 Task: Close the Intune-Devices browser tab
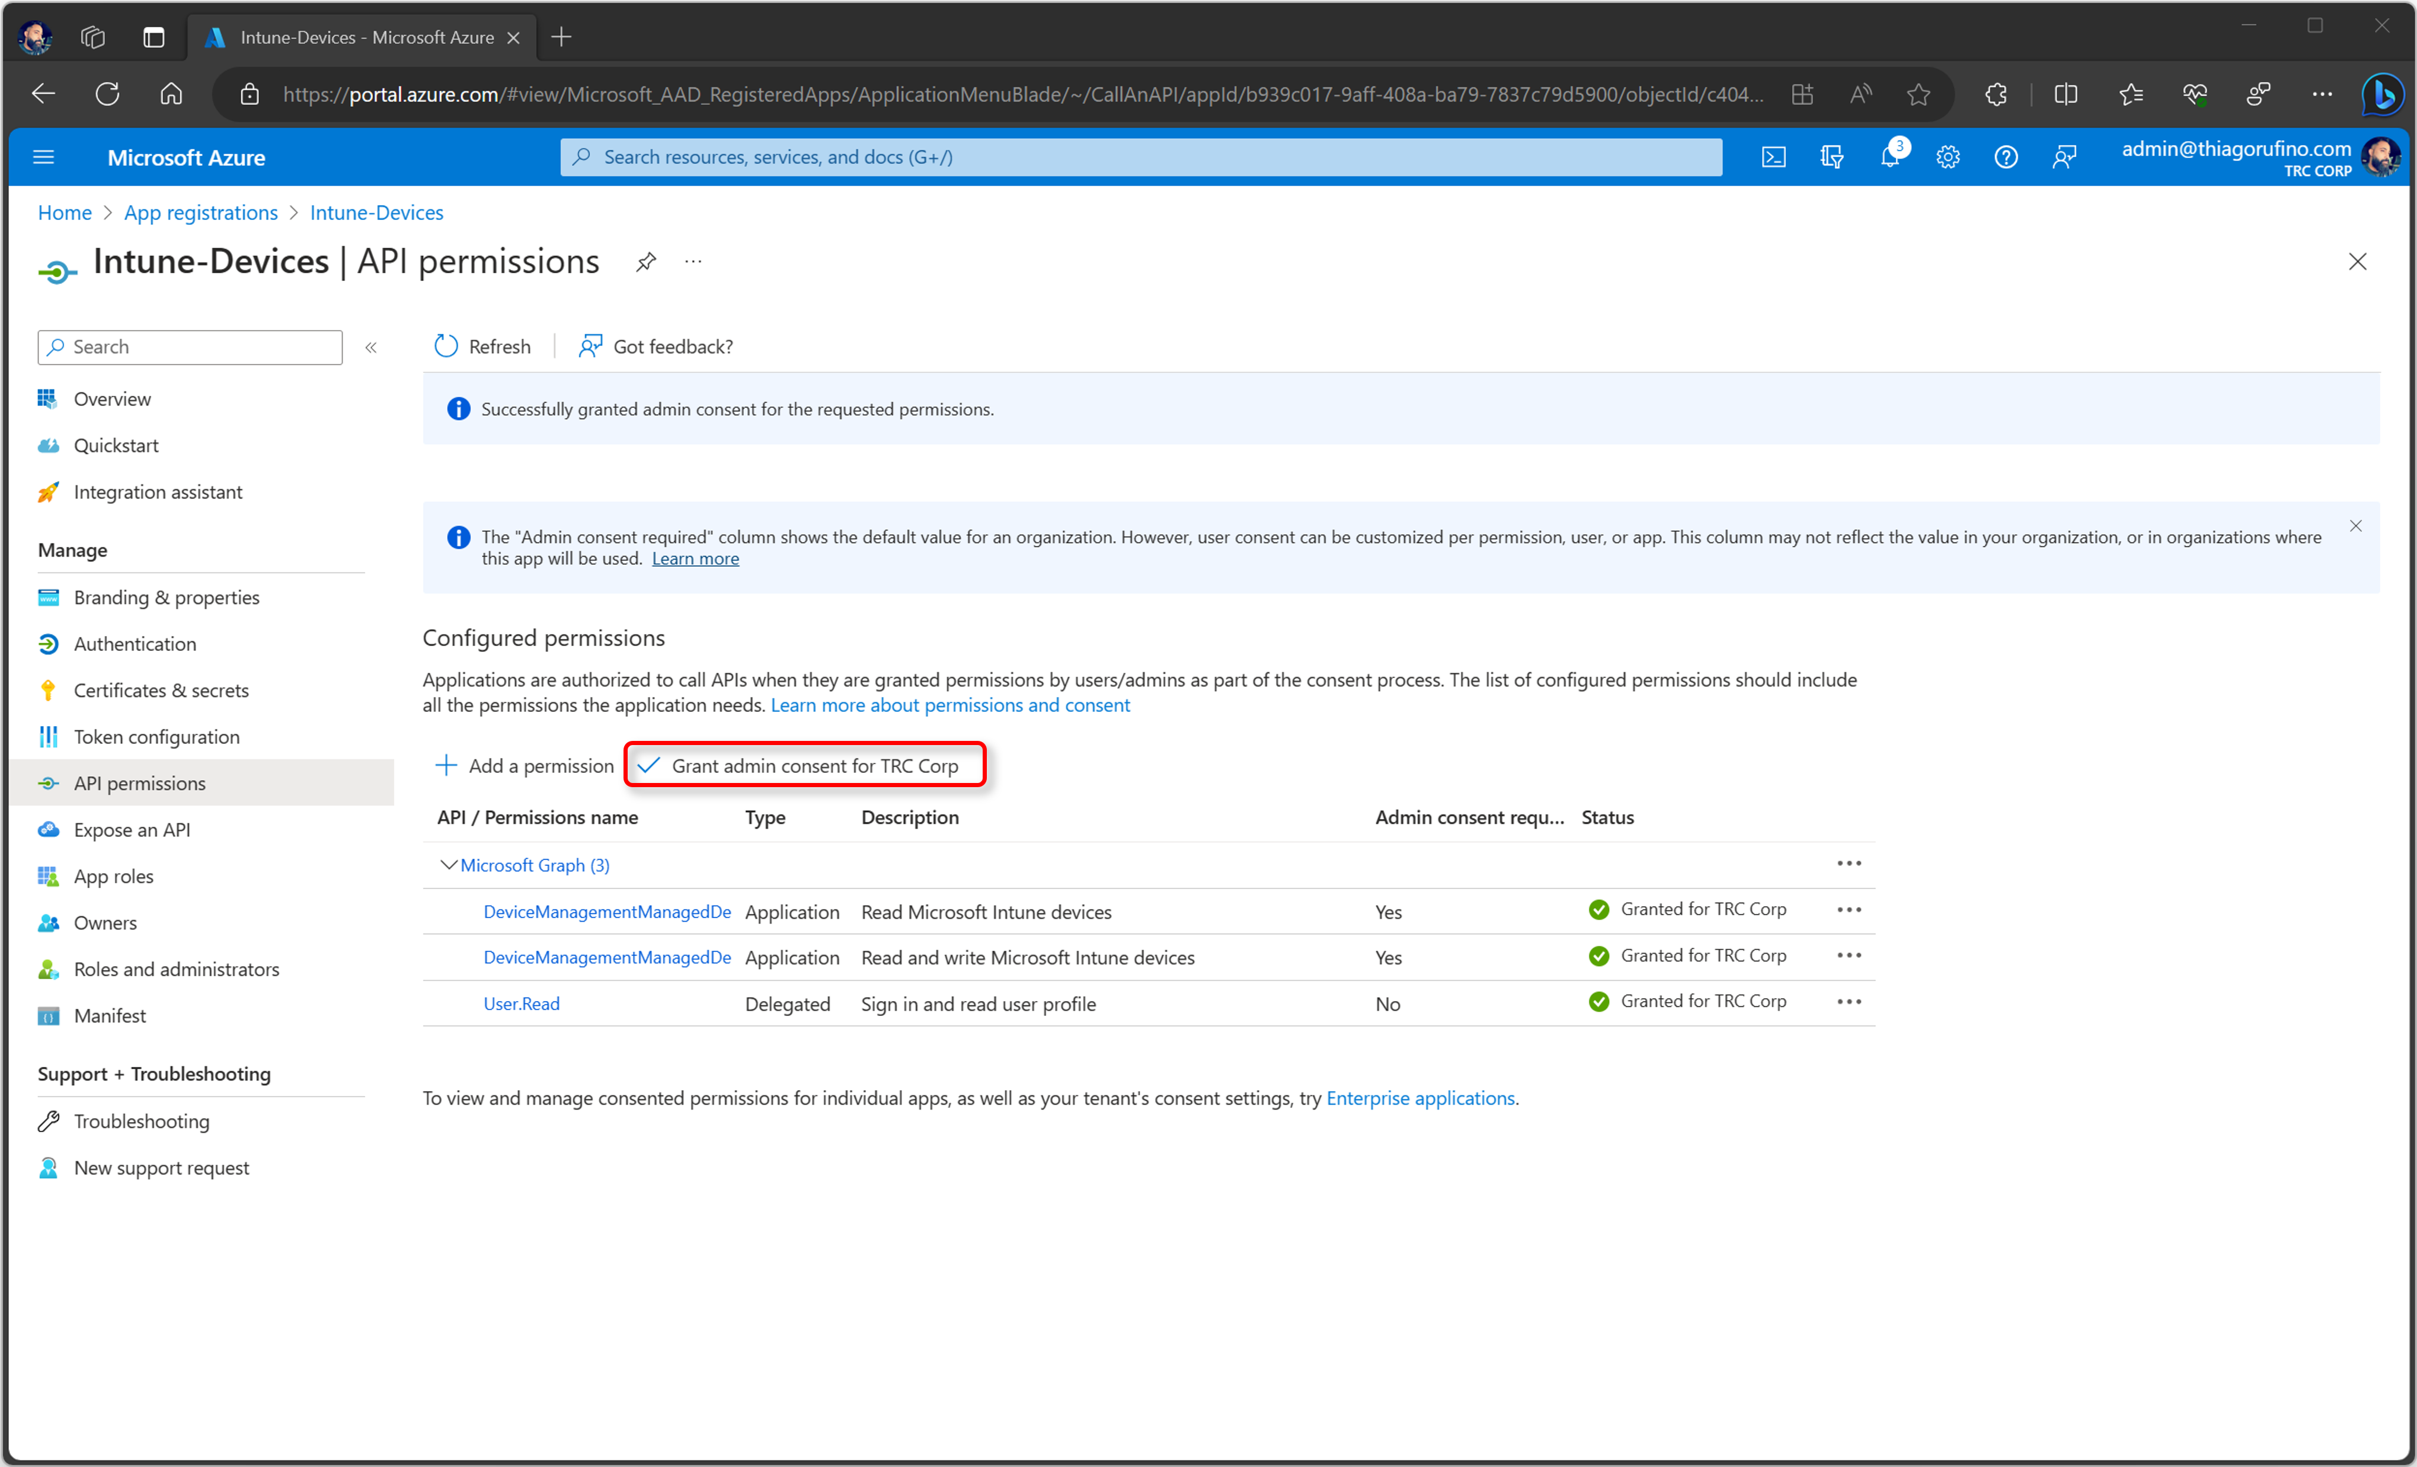point(513,37)
